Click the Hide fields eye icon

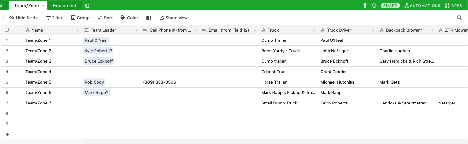click(x=11, y=18)
